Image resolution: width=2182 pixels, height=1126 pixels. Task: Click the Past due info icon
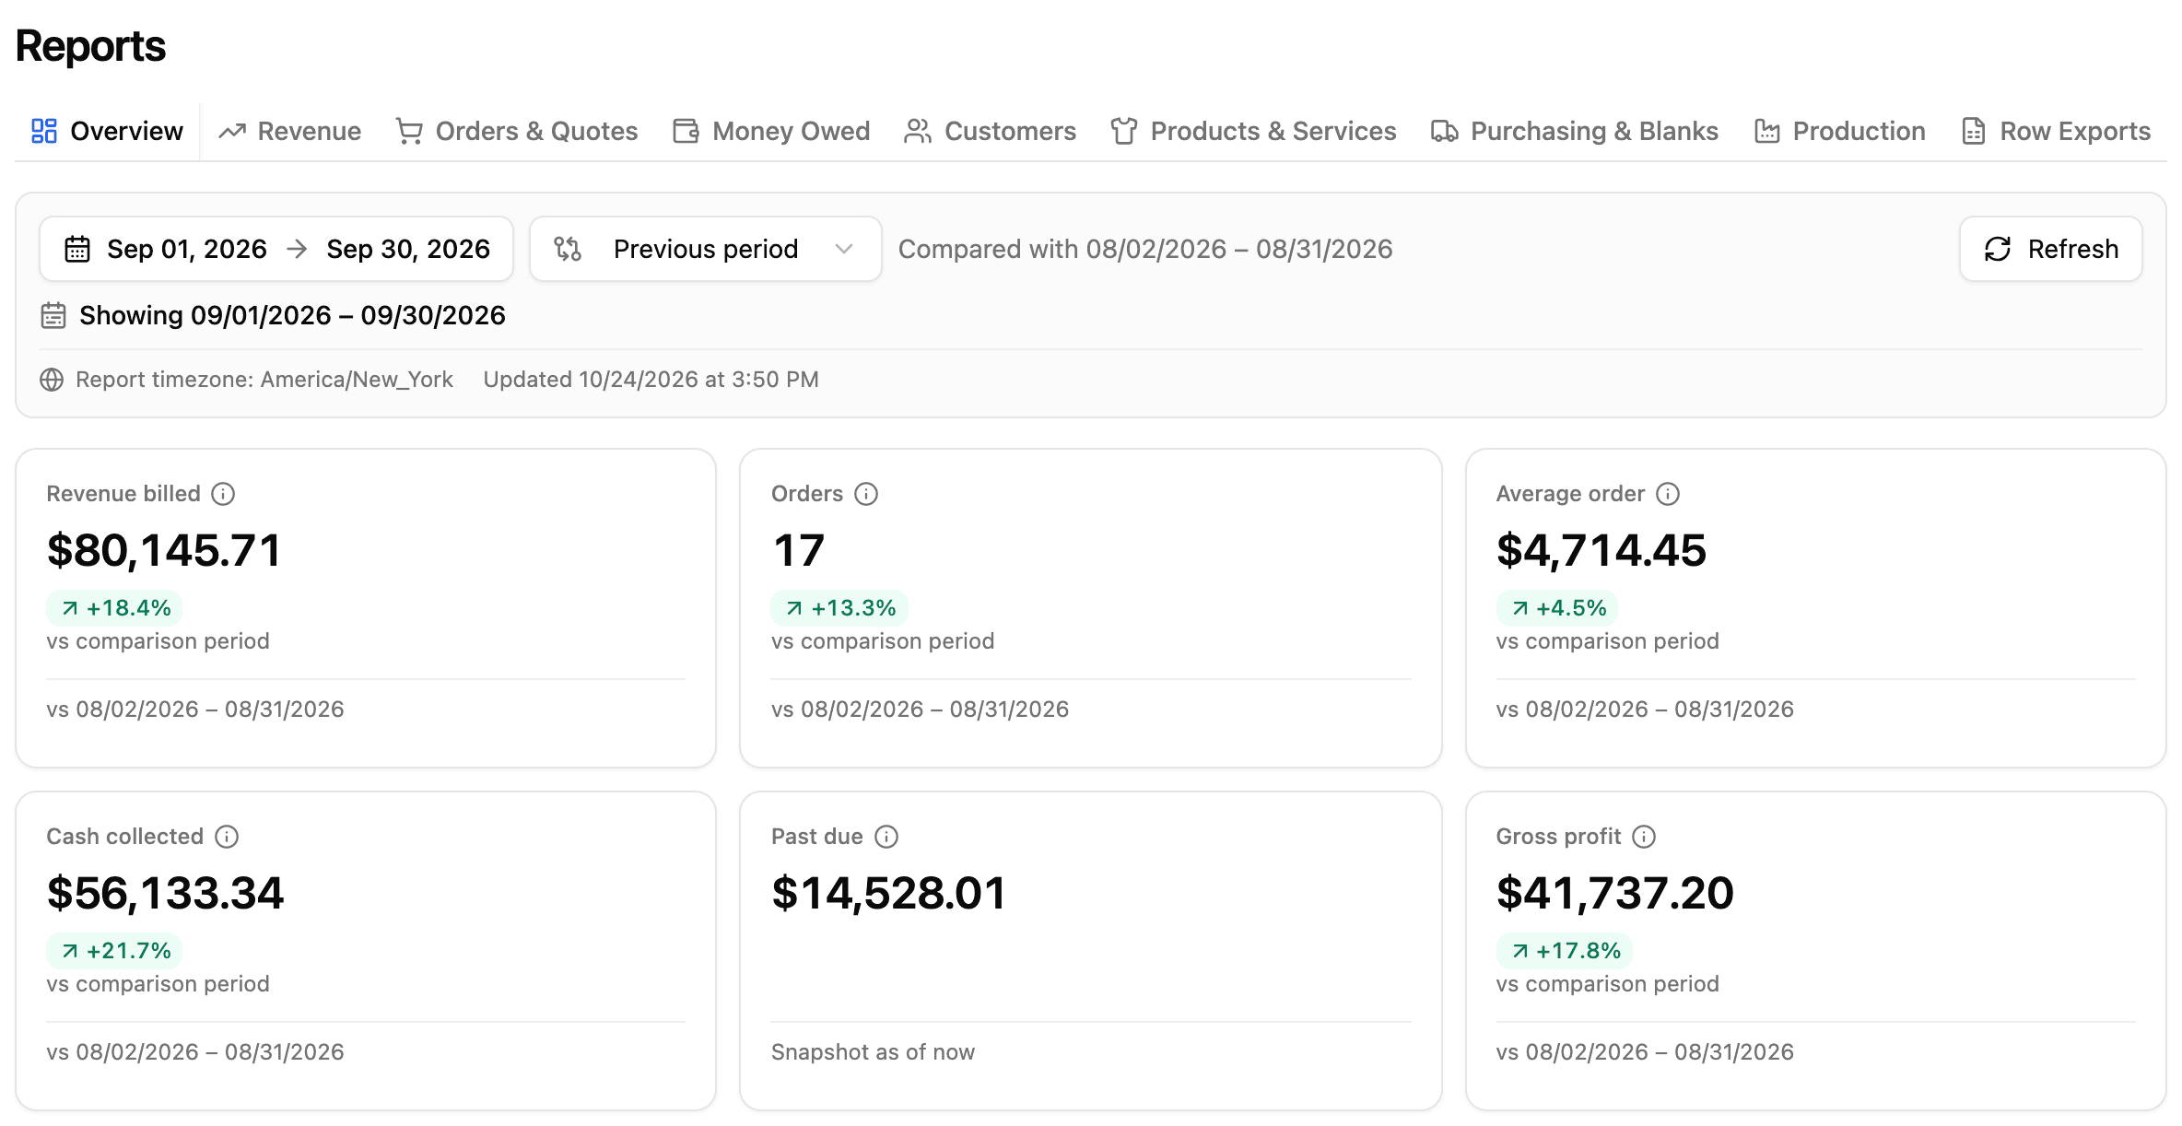click(886, 837)
